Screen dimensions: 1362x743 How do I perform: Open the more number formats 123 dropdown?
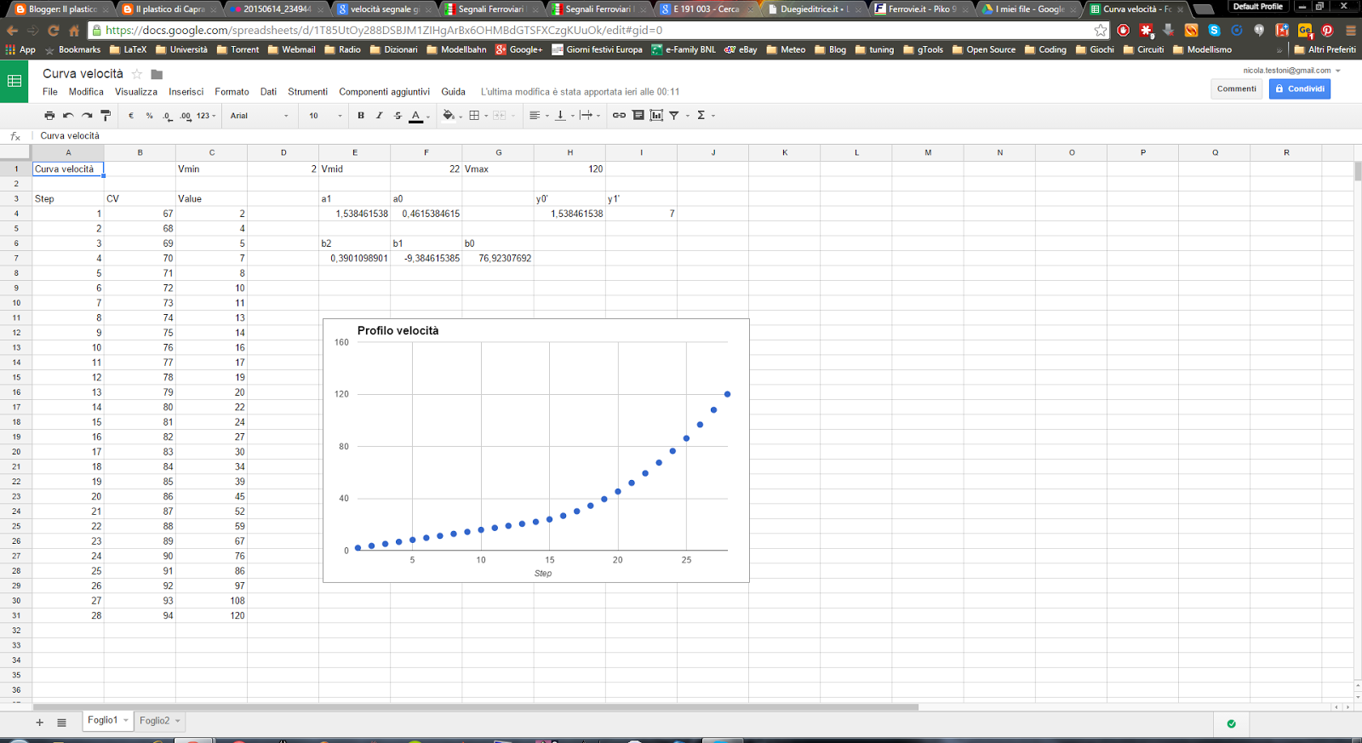[x=206, y=116]
